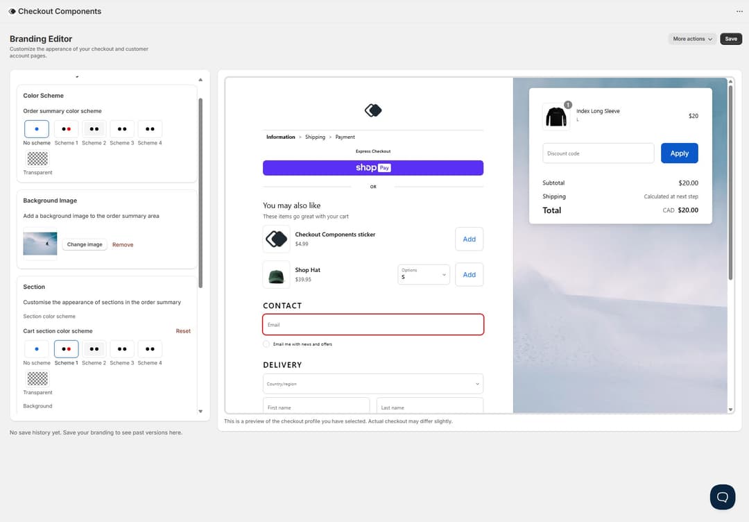The width and height of the screenshot is (749, 522).
Task: Reset the cart section color scheme
Action: pyautogui.click(x=182, y=330)
